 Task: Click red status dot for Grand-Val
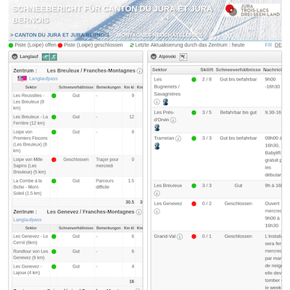pyautogui.click(x=194, y=236)
